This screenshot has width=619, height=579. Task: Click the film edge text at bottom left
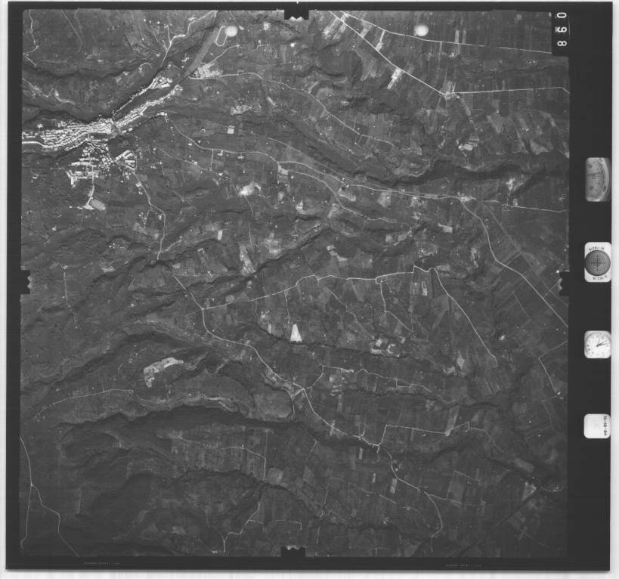[x=98, y=563]
